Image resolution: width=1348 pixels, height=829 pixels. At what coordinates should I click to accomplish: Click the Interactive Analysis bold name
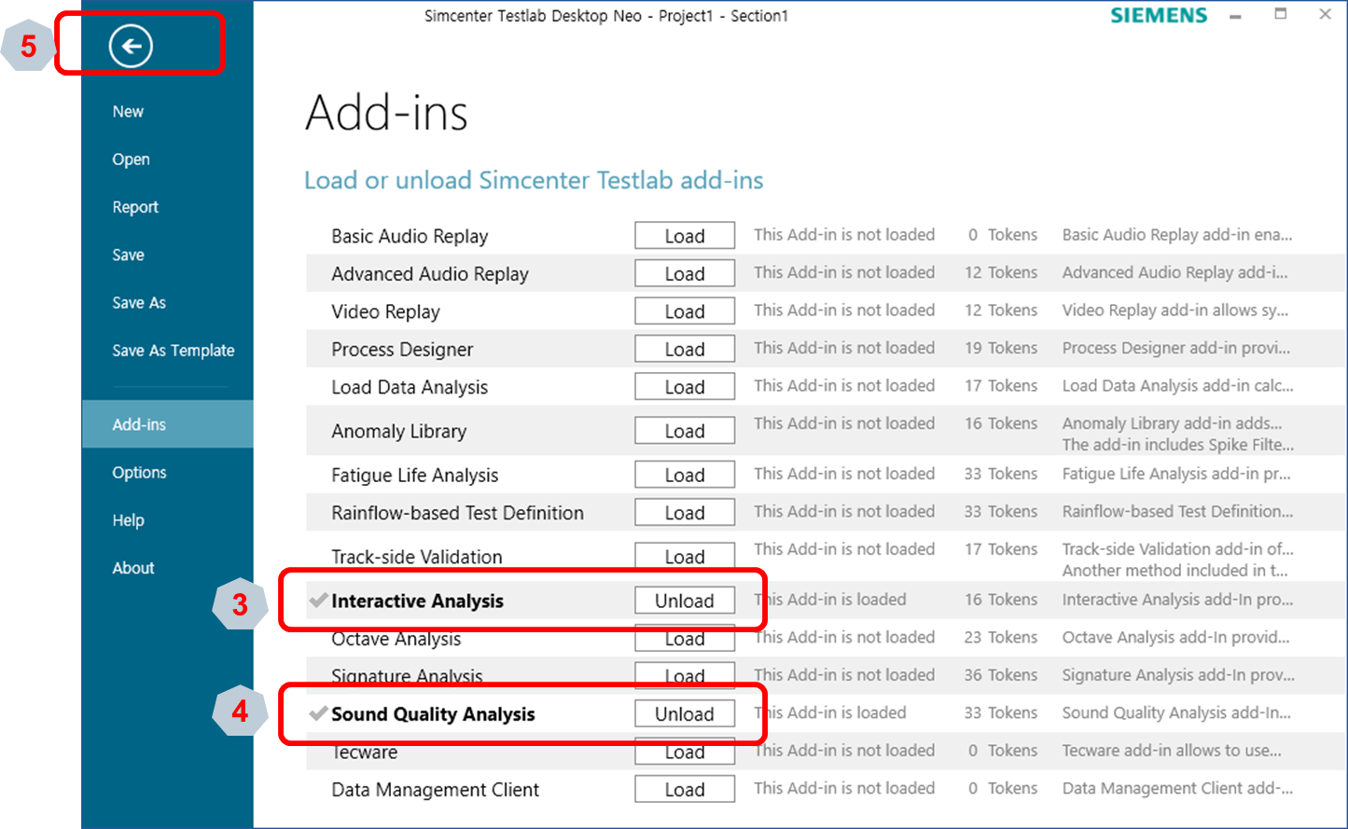click(417, 601)
